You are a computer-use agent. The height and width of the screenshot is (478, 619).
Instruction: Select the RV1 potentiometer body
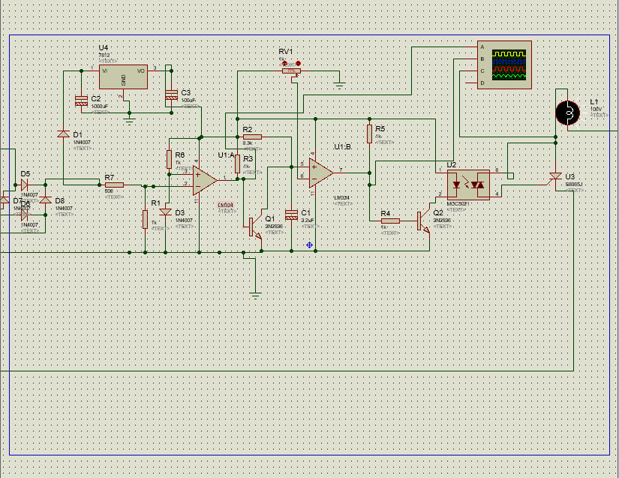pos(291,71)
